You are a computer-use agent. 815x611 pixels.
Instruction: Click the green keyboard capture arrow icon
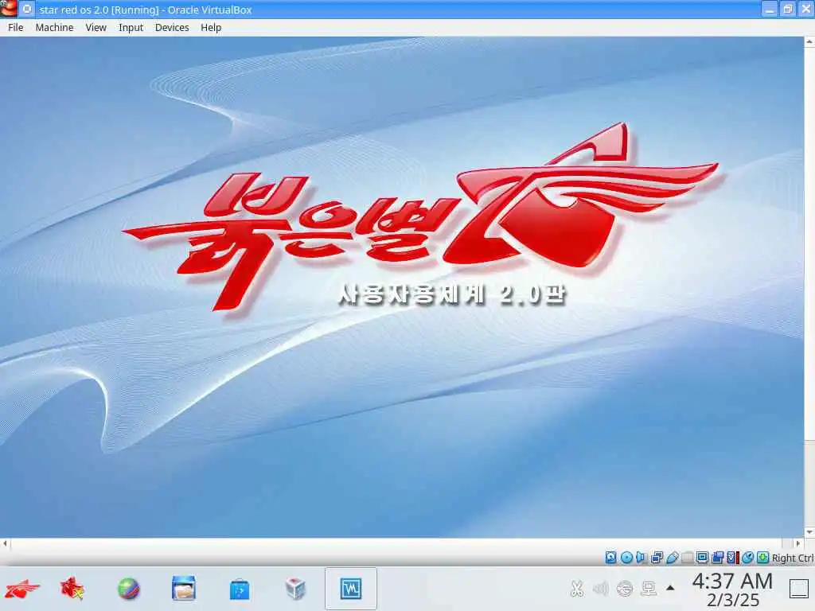click(x=763, y=558)
